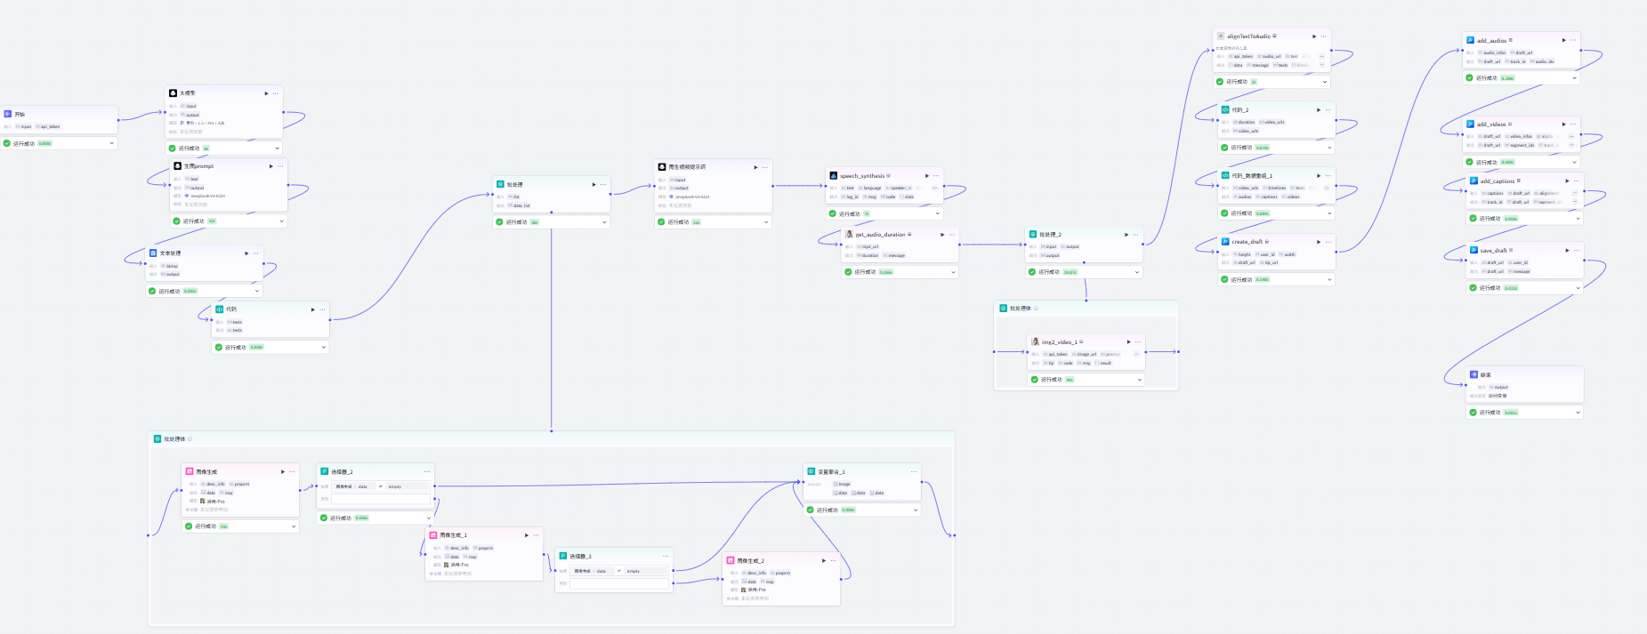Expand the 文本处理 run success panel
The image size is (1647, 634).
(257, 291)
